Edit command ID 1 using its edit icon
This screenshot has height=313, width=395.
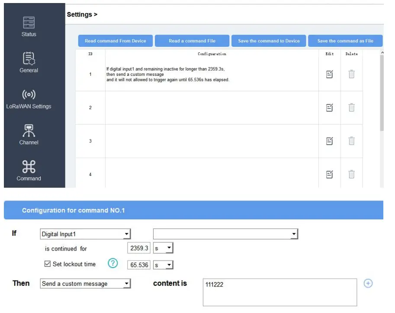point(330,74)
